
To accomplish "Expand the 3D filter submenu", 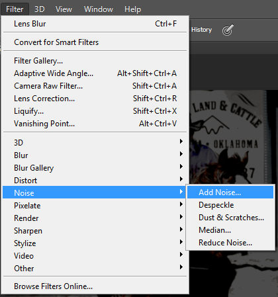I will 95,143.
